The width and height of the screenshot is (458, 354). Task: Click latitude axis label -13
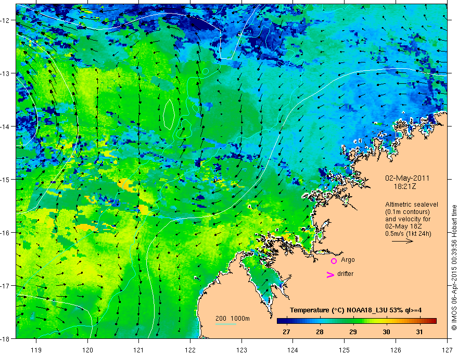point(6,73)
